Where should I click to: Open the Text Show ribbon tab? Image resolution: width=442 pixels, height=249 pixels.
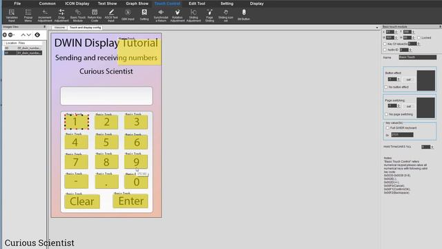click(x=107, y=3)
